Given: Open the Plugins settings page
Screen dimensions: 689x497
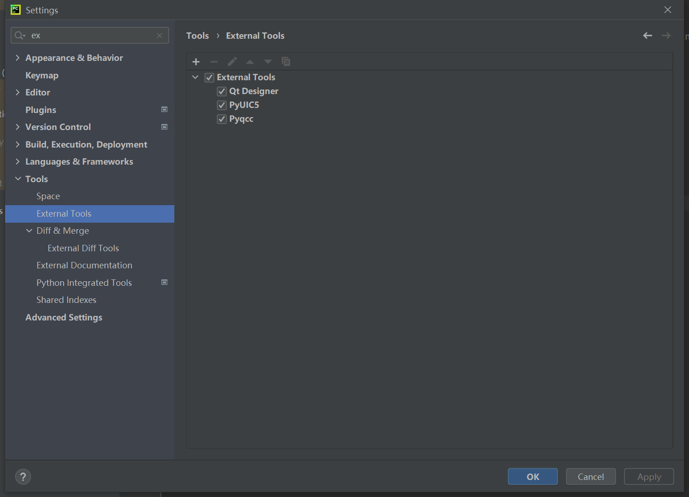Looking at the screenshot, I should coord(41,110).
